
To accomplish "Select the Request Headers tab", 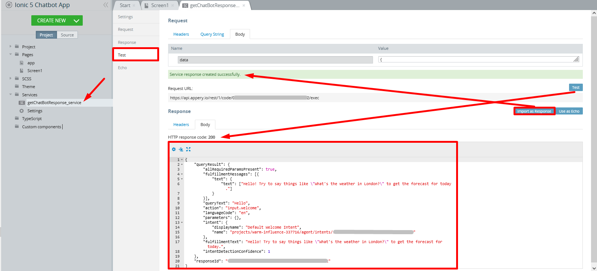I will 181,34.
